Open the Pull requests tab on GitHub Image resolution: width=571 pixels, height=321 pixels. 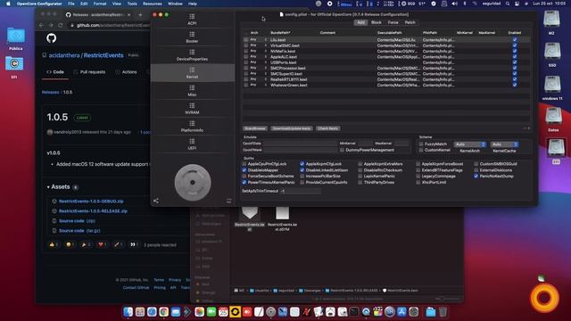pyautogui.click(x=89, y=72)
